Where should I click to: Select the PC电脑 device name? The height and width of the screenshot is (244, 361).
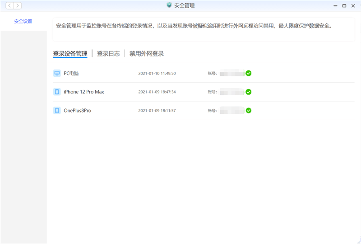pyautogui.click(x=71, y=73)
